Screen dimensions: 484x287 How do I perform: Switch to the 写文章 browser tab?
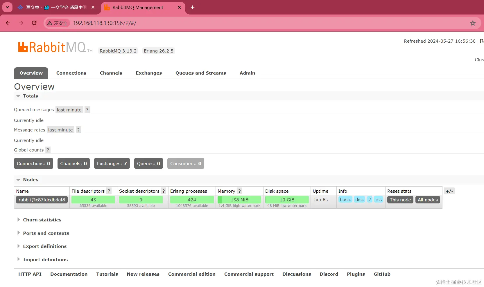[56, 7]
